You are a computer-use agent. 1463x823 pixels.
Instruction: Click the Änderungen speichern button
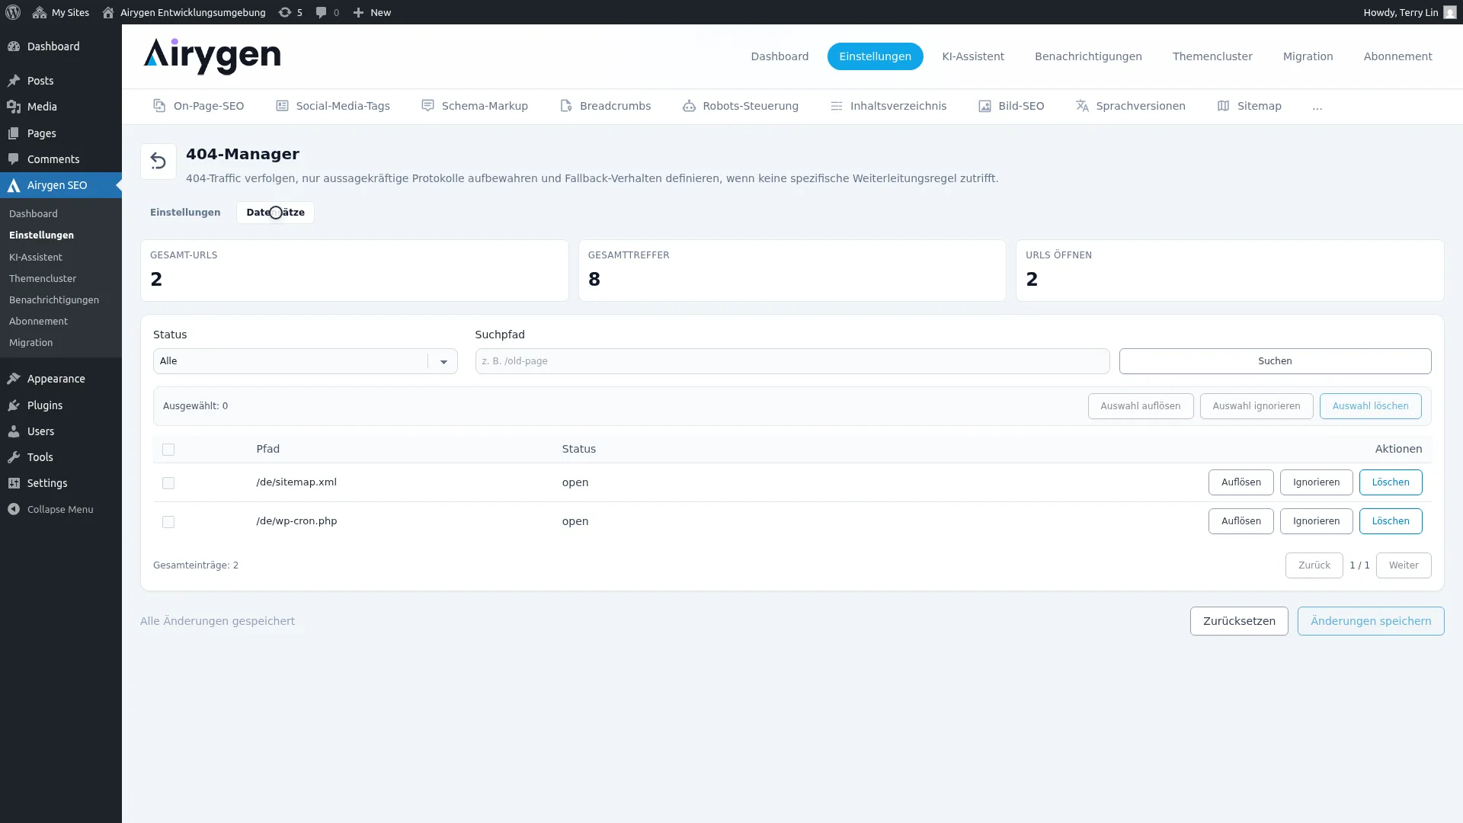click(x=1370, y=621)
